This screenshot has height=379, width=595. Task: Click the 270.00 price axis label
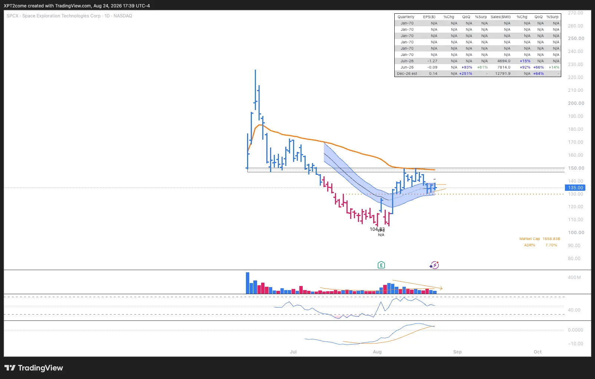click(x=576, y=13)
